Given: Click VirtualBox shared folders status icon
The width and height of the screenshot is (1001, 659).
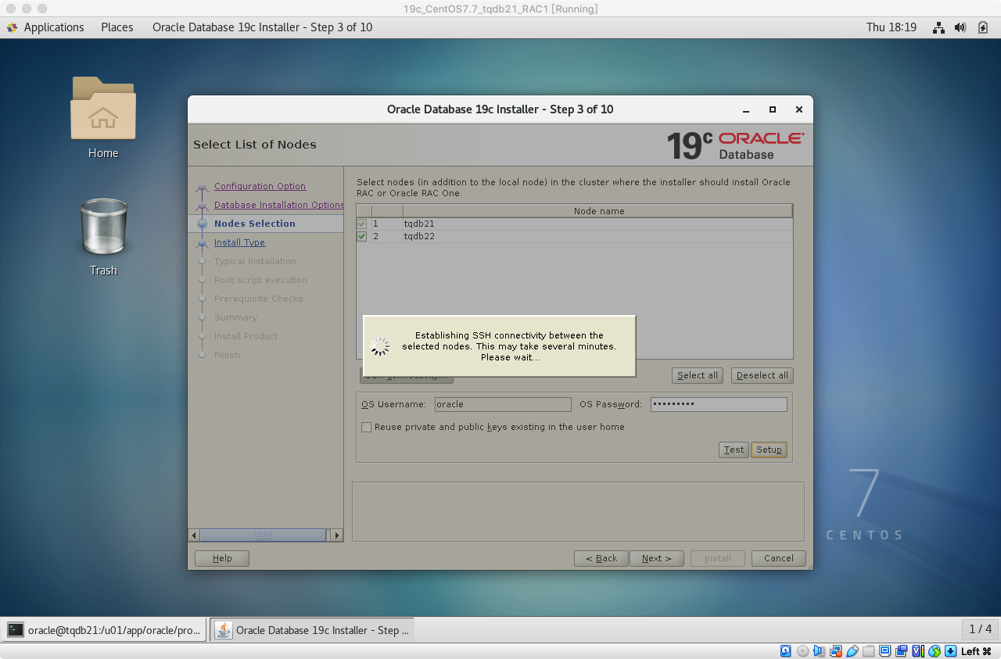Looking at the screenshot, I should click(x=869, y=651).
